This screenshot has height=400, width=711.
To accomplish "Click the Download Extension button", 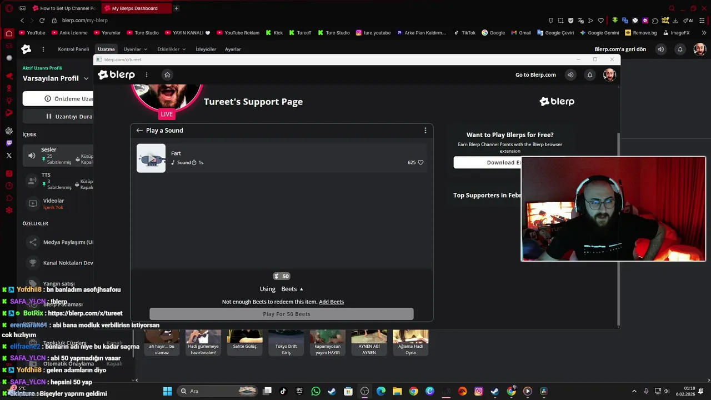I will click(488, 162).
